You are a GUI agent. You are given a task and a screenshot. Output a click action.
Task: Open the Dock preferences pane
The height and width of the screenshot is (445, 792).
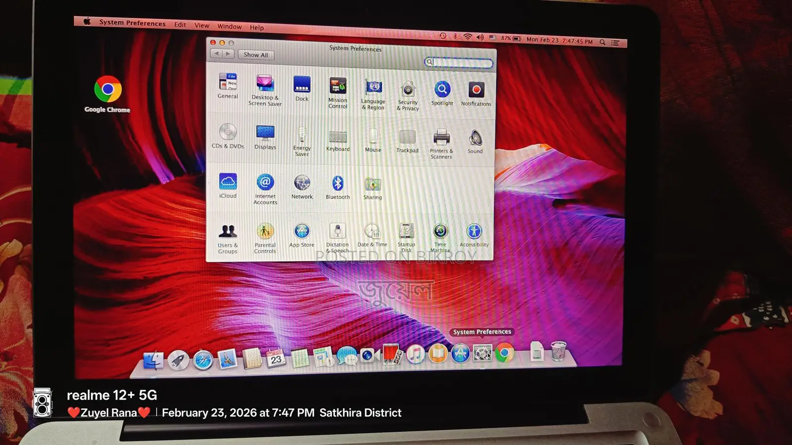pos(302,89)
